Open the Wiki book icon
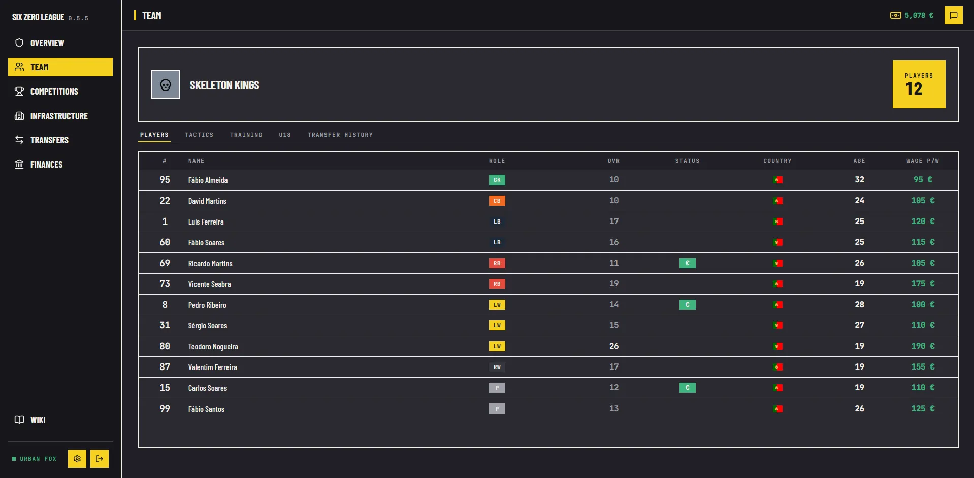974x478 pixels. point(19,420)
